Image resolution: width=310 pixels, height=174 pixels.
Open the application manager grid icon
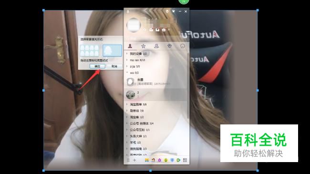[x=185, y=160]
